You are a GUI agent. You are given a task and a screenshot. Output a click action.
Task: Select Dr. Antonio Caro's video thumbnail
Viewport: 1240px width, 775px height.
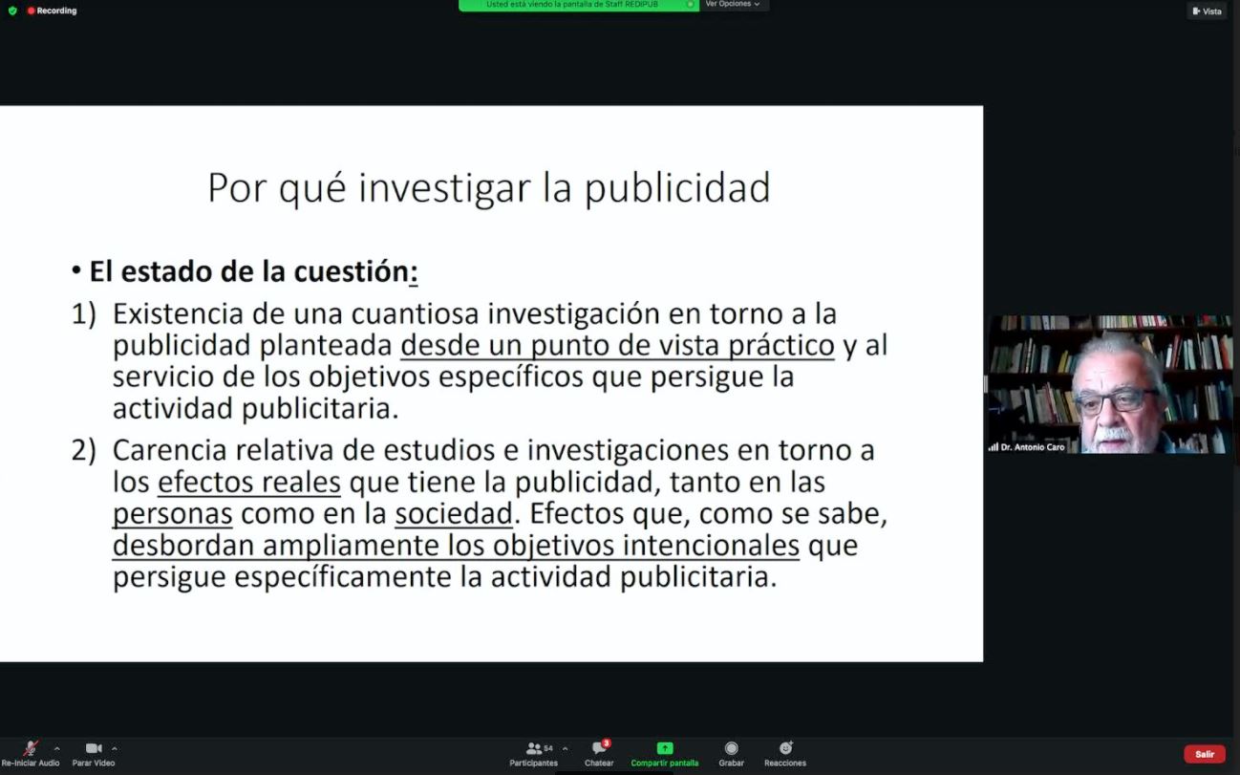1109,384
